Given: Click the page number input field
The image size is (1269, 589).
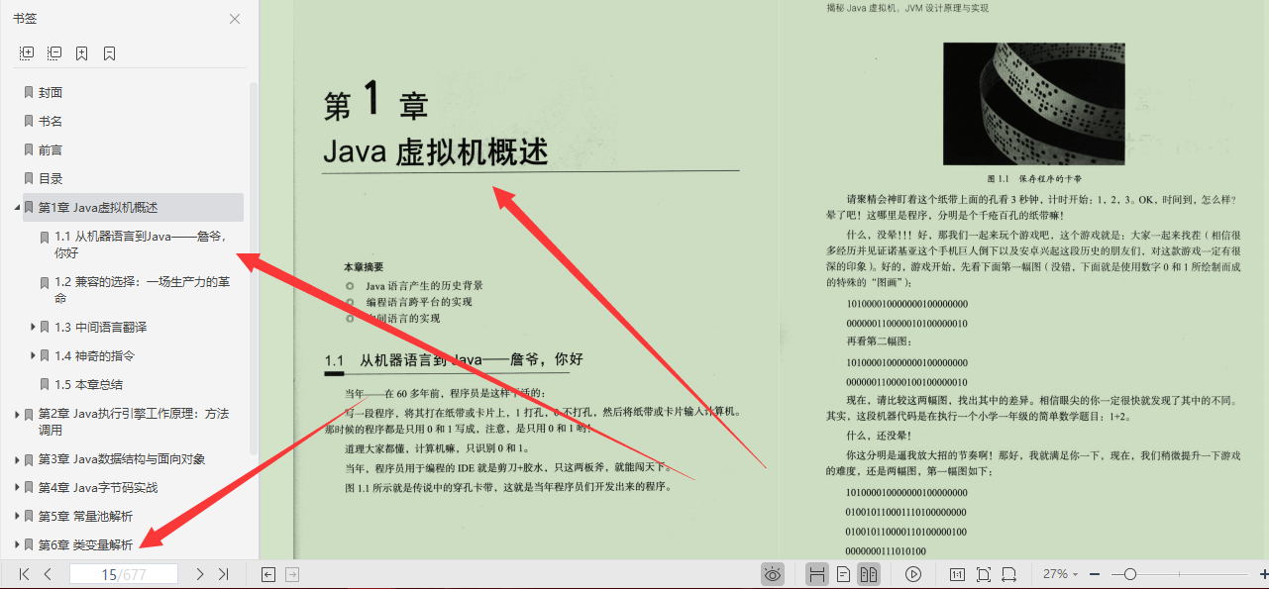Looking at the screenshot, I should pyautogui.click(x=124, y=574).
